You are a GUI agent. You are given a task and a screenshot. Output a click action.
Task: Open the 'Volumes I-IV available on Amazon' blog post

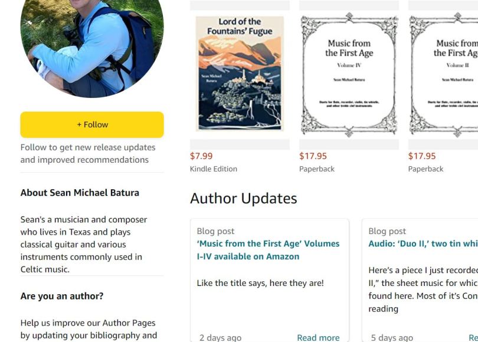(x=267, y=250)
